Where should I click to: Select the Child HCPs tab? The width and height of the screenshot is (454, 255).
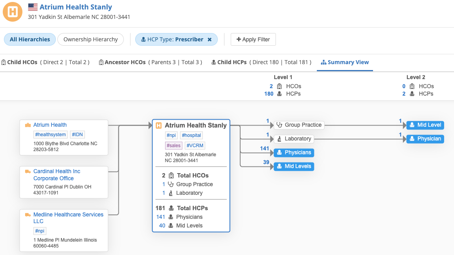[x=232, y=62]
